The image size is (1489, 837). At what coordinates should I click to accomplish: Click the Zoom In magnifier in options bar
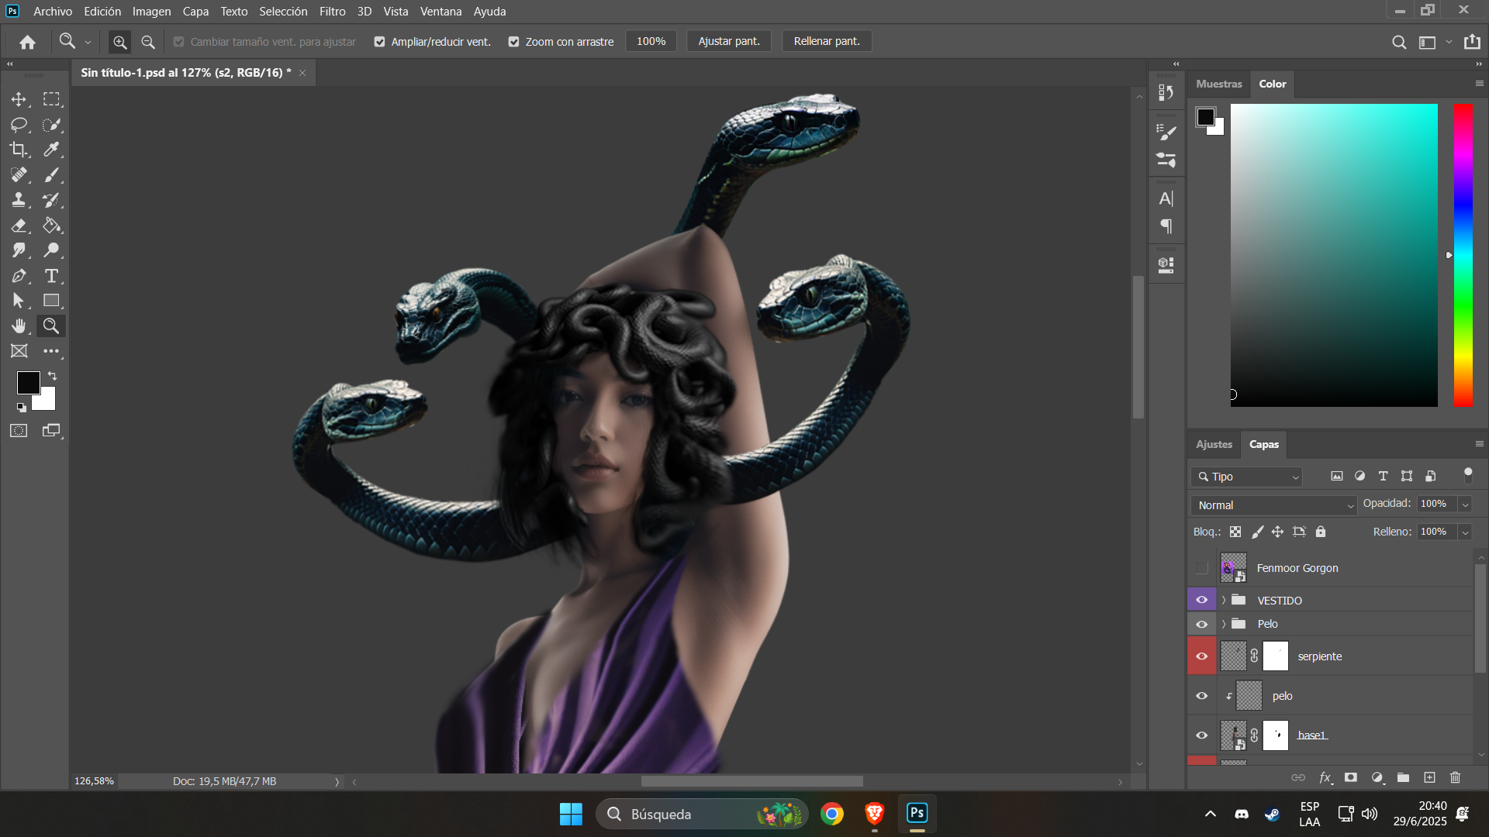click(119, 42)
